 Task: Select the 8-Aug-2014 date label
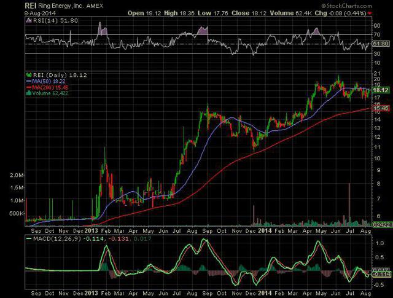coord(40,13)
